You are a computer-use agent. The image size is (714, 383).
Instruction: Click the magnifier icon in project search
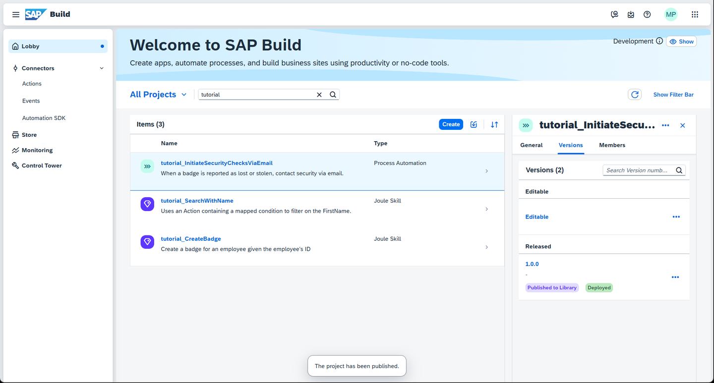coord(333,95)
